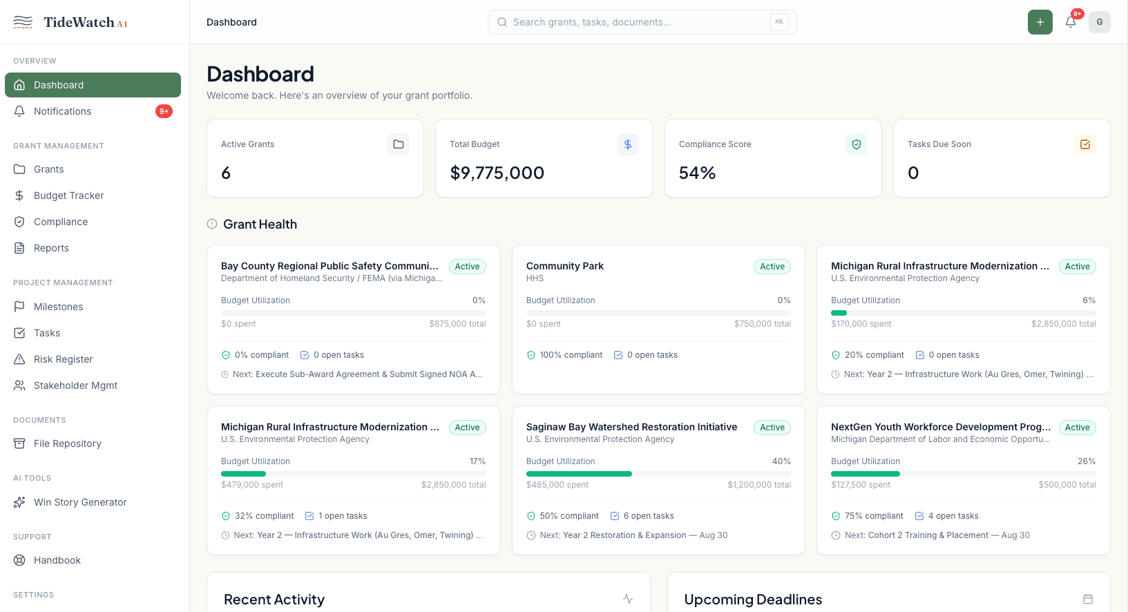The image size is (1128, 612).
Task: Click the Stakeholder Mgmt people icon
Action: pos(19,385)
